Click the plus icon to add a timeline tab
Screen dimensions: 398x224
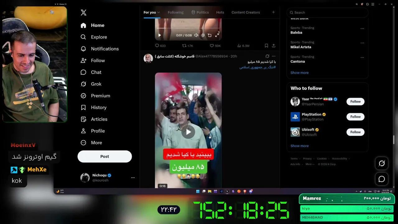coord(273,12)
